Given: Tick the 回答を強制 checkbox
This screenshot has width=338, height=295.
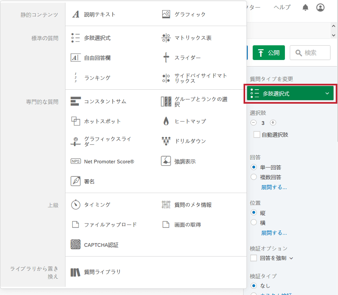Looking at the screenshot, I should (253, 258).
